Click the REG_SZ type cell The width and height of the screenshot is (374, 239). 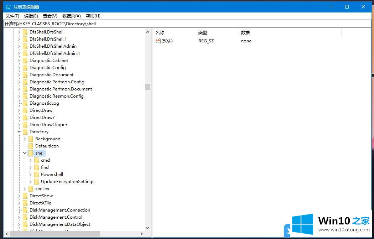tap(206, 41)
